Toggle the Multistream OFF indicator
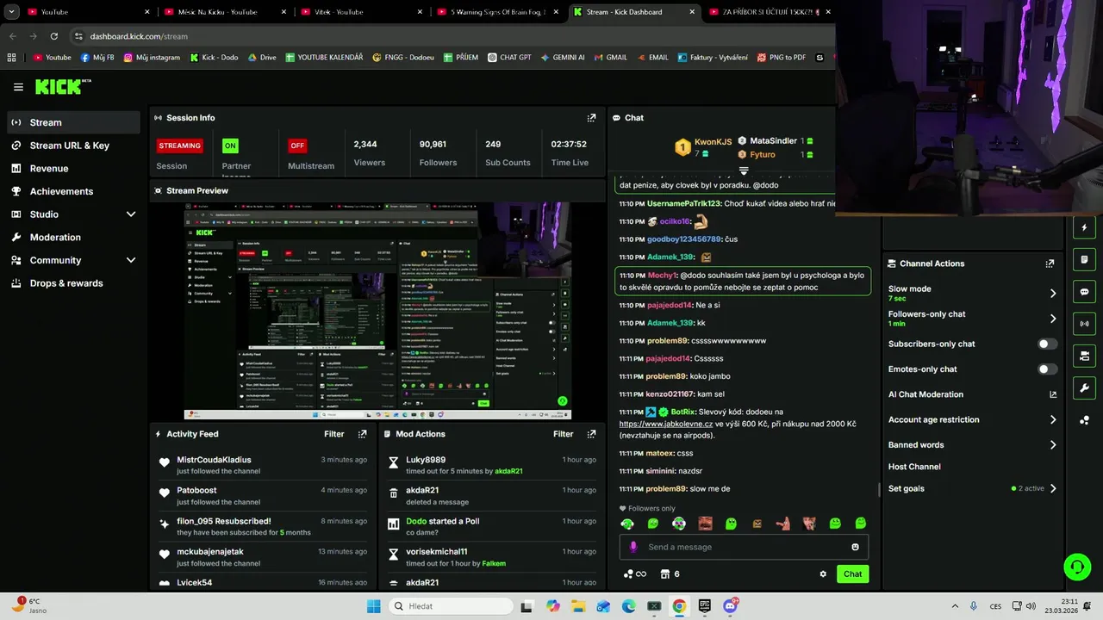This screenshot has height=620, width=1103. click(x=297, y=146)
